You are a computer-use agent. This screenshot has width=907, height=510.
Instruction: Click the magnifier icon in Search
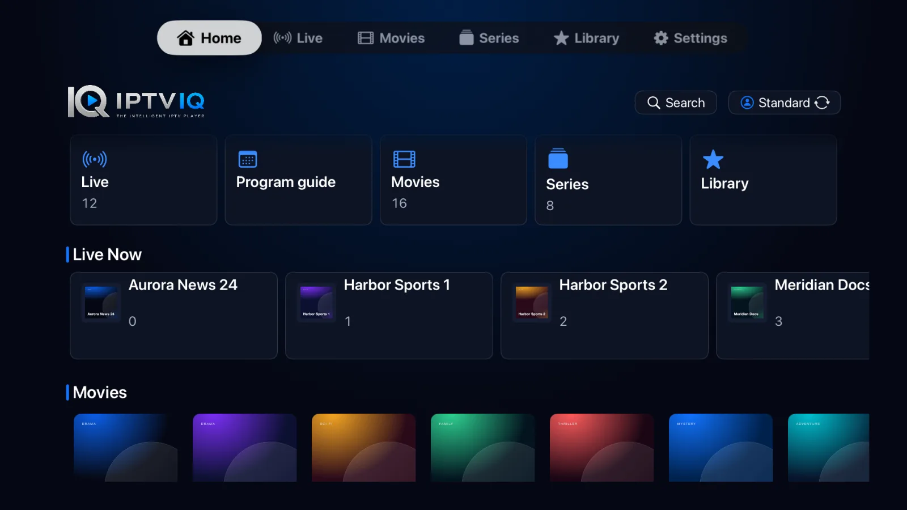tap(654, 103)
